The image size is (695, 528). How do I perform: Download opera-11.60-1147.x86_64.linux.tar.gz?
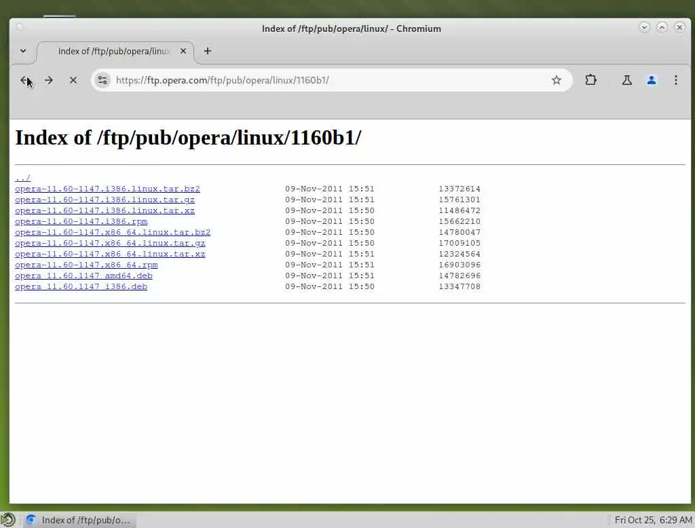click(x=110, y=243)
